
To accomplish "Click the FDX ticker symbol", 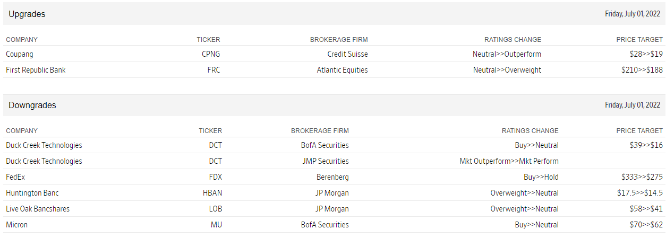I will [x=215, y=177].
